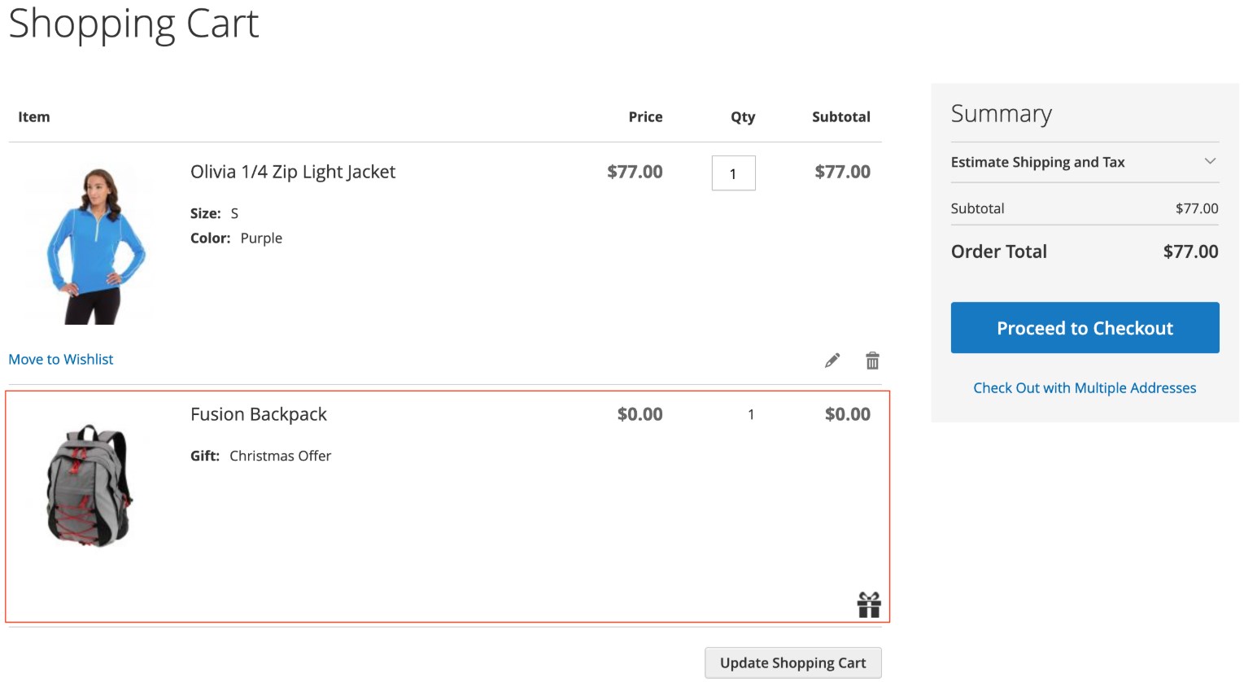Open the Olivia 1/4 Zip Light Jacket title

point(292,172)
